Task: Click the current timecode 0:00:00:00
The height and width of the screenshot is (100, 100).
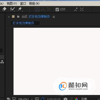Action: point(54,99)
